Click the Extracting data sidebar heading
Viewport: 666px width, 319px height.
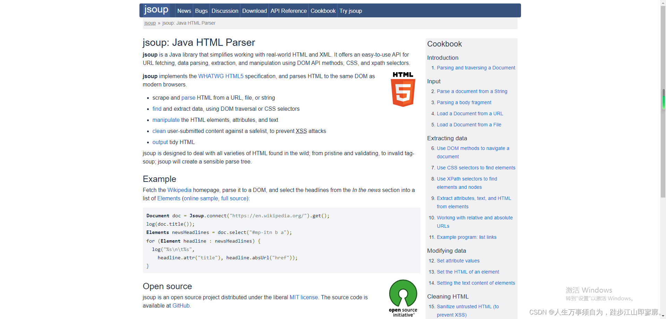tap(447, 138)
